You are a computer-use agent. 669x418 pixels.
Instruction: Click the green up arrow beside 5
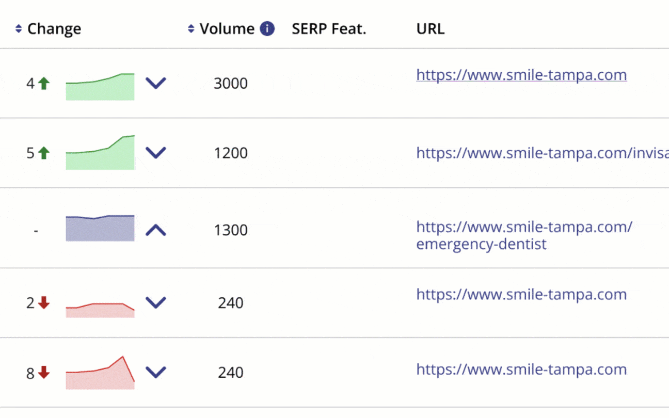tap(45, 152)
